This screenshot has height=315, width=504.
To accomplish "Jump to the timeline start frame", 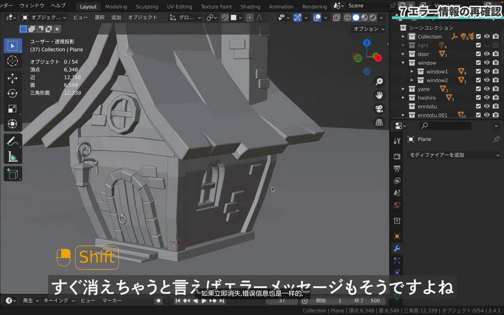I will click(178, 301).
